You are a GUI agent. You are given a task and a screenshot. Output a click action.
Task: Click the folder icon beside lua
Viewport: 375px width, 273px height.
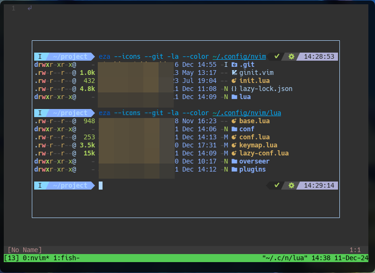pos(234,97)
